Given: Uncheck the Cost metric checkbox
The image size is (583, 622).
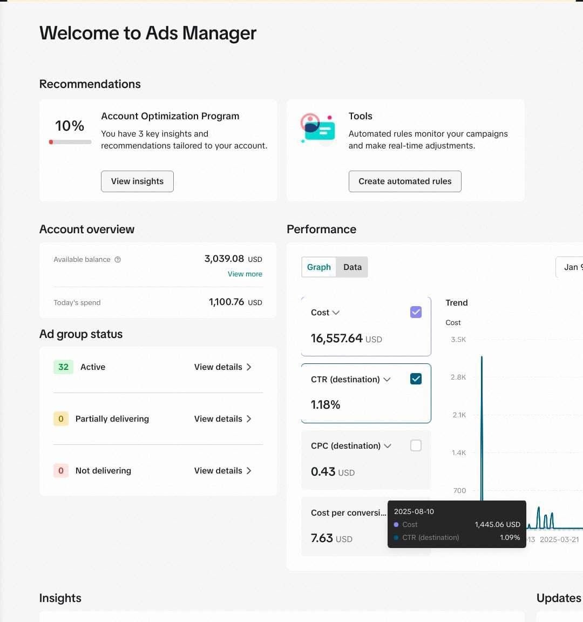Looking at the screenshot, I should point(416,312).
